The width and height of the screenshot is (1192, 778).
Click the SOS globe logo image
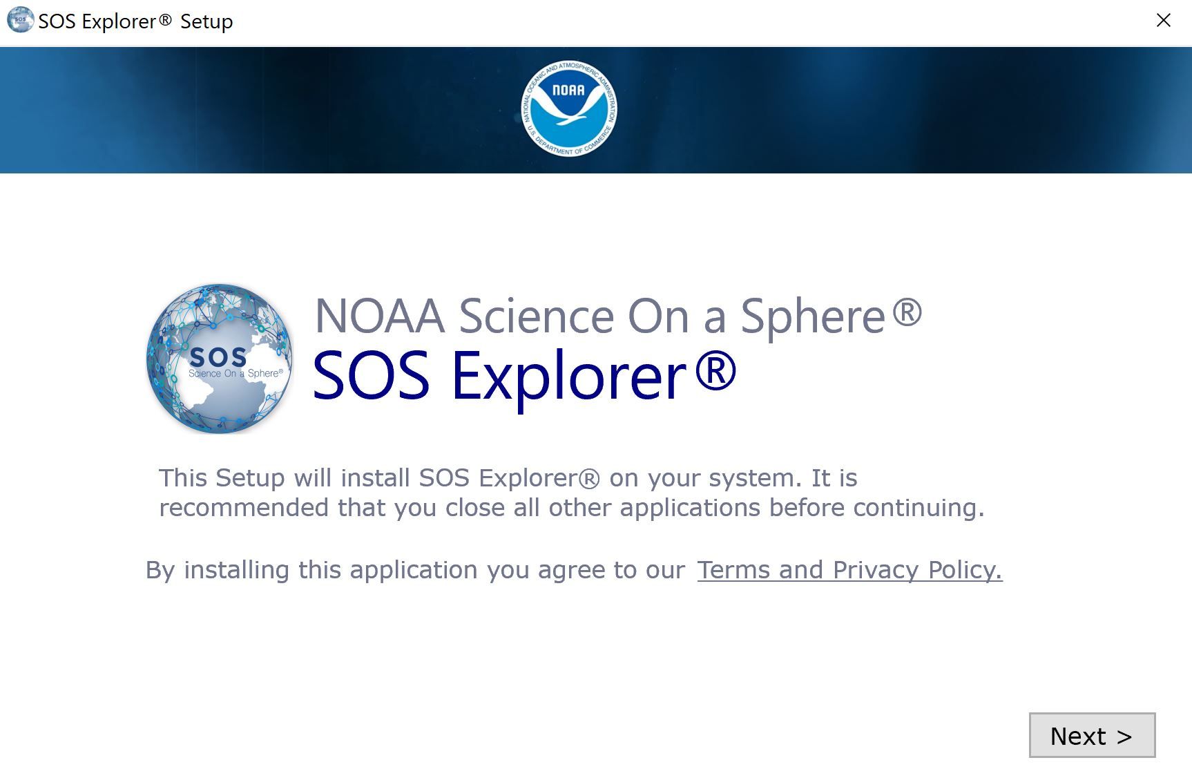pyautogui.click(x=220, y=359)
